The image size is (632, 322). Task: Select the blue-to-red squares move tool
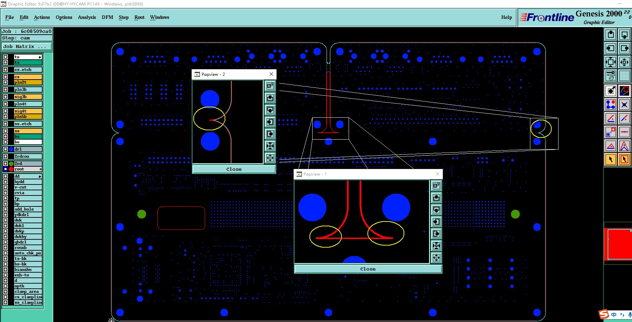[x=611, y=132]
